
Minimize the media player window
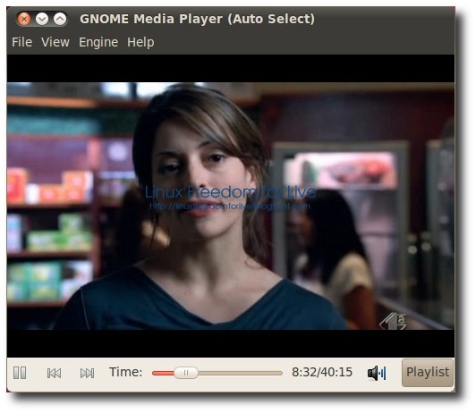[42, 19]
